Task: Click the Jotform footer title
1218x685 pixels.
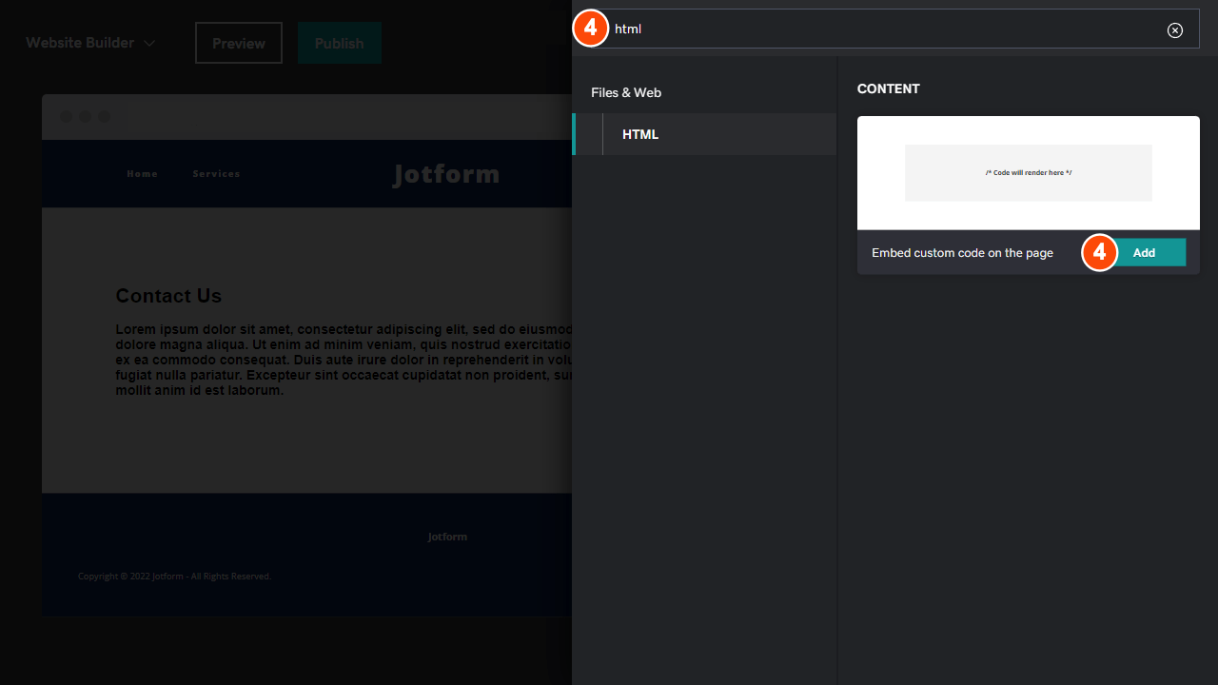Action: pyautogui.click(x=447, y=537)
